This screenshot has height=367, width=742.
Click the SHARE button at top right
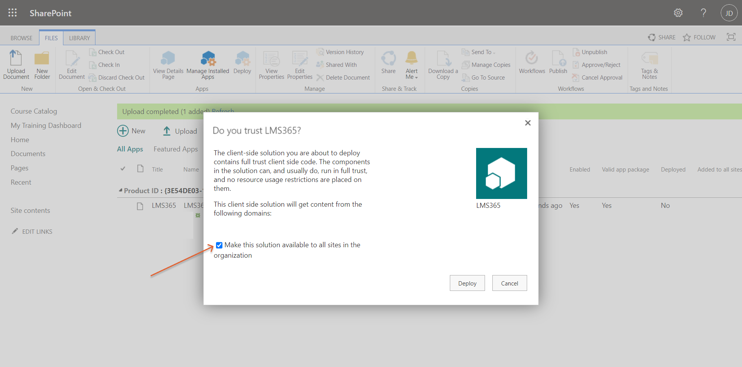pyautogui.click(x=662, y=37)
